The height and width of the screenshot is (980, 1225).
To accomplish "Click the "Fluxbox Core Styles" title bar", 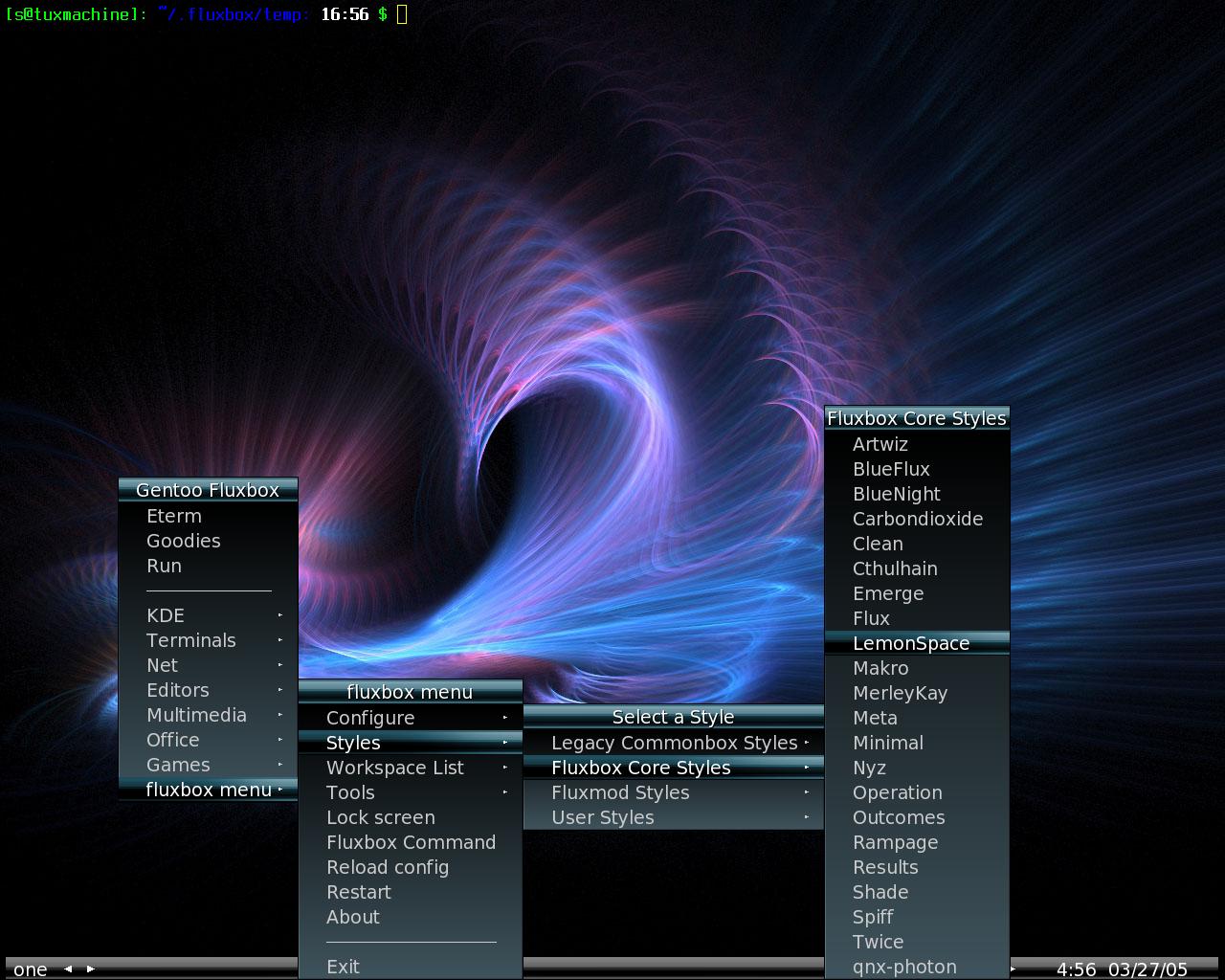I will point(917,418).
